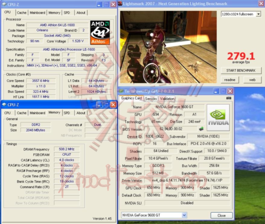Click the BIOS save chip icon
This screenshot has width=265, height=224.
[x=201, y=129]
